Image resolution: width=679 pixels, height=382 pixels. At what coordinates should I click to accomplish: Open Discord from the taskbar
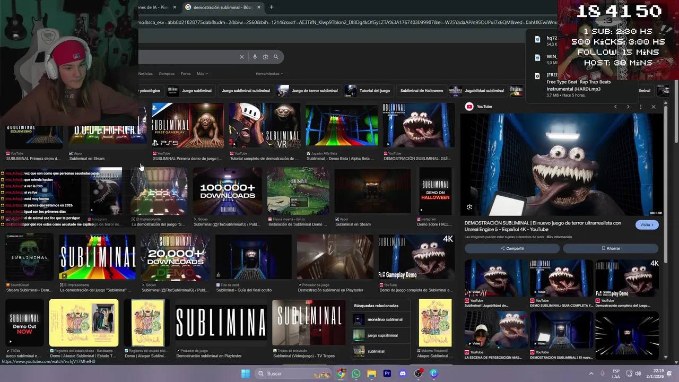(402, 374)
